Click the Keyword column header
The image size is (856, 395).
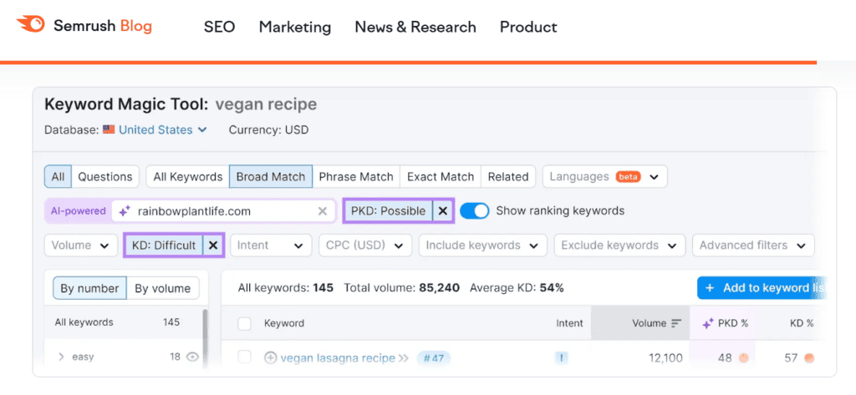click(x=284, y=323)
